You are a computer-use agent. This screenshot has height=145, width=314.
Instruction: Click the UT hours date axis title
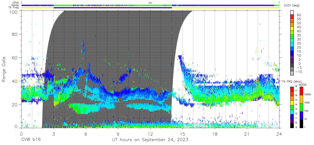(x=150, y=140)
